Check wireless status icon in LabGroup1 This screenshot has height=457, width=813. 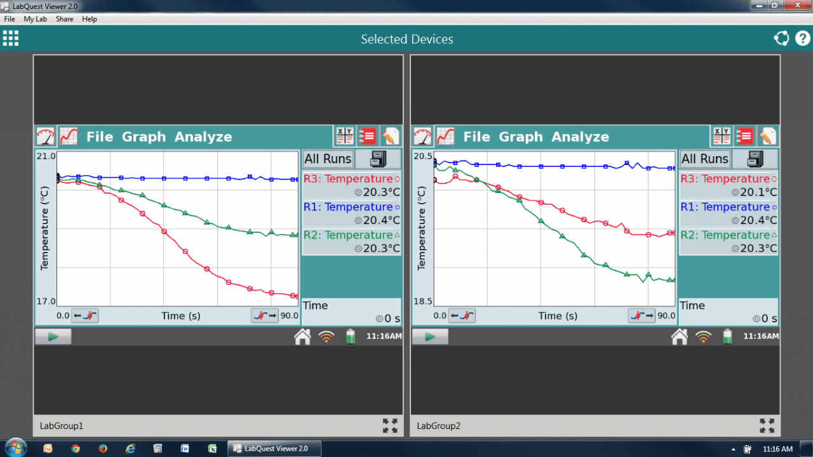[326, 336]
